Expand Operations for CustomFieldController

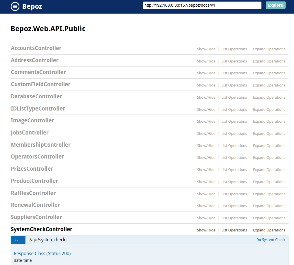click(269, 85)
